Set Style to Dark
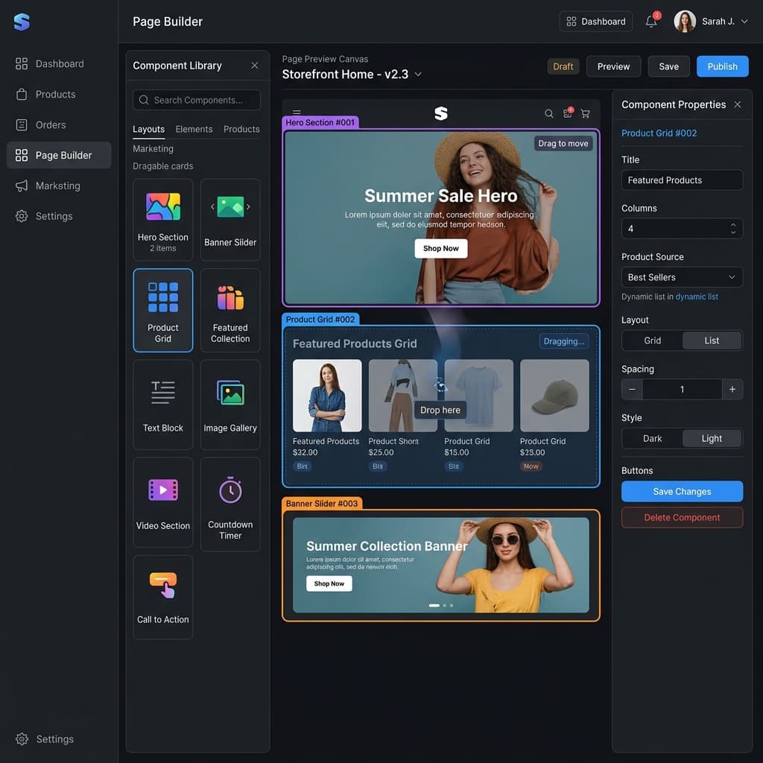This screenshot has width=763, height=763. 652,438
